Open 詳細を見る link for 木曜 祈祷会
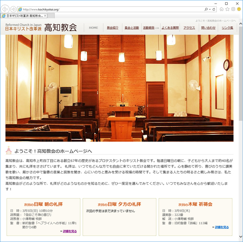Image resolution: width=243 pixels, height=242 pixels. [x=222, y=227]
